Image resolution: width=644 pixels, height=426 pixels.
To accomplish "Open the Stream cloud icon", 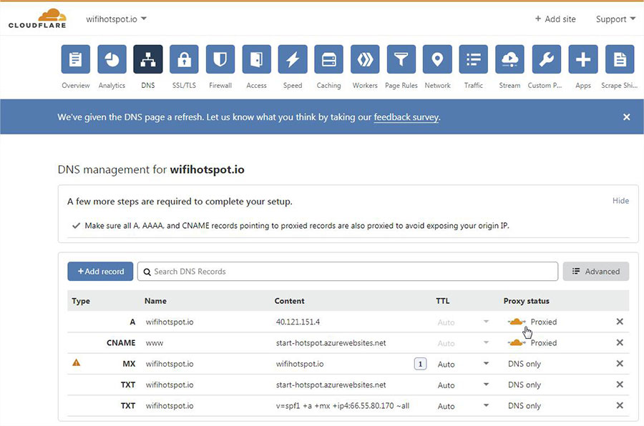I will click(x=509, y=60).
